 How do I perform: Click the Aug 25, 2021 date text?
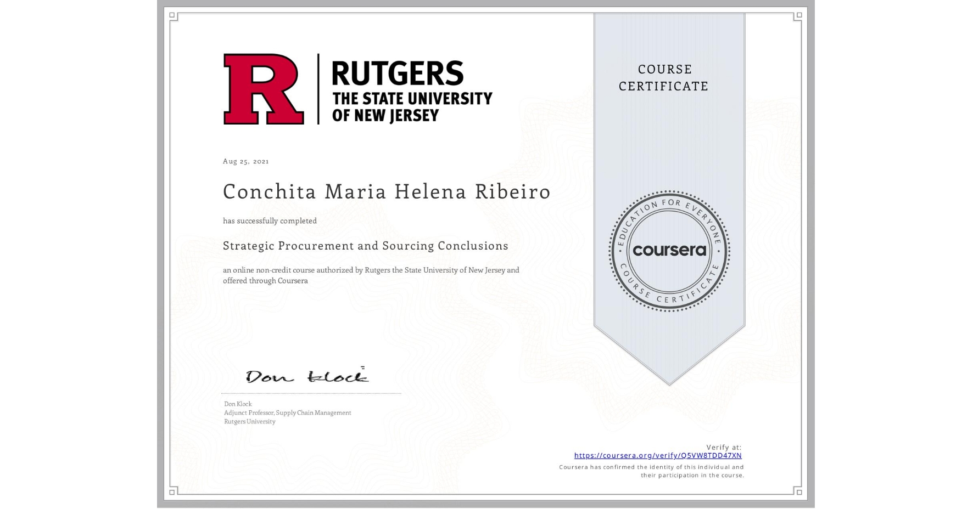pos(245,161)
